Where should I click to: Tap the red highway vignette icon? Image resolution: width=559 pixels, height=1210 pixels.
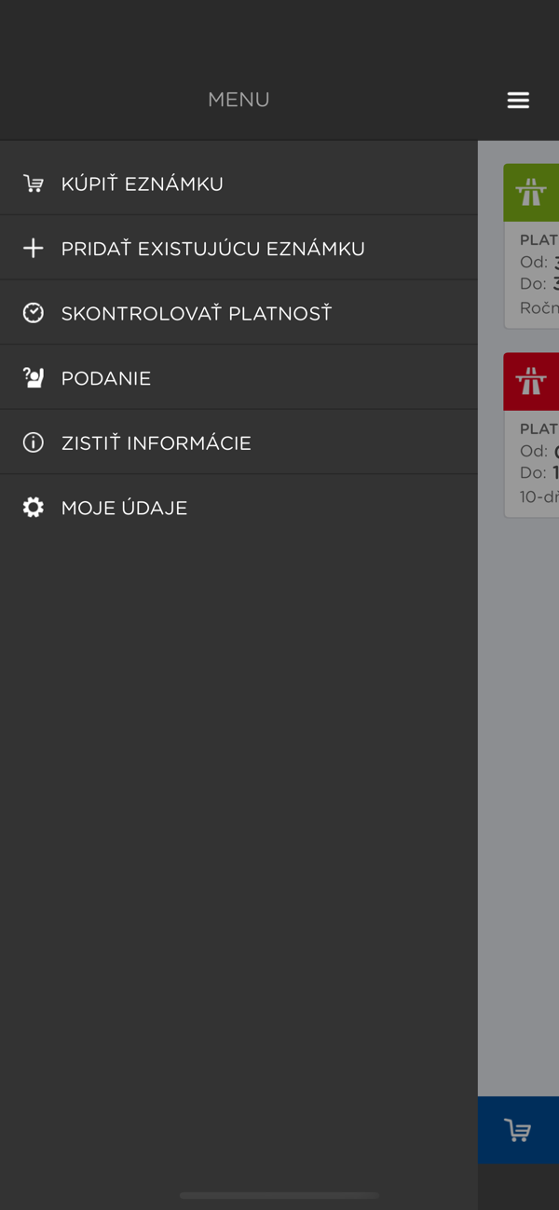coord(531,382)
